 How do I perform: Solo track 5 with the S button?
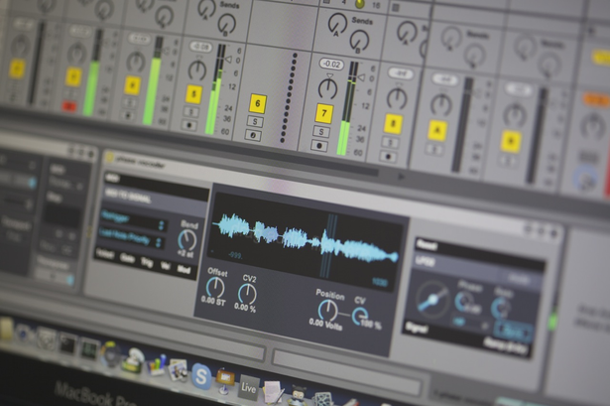191,112
